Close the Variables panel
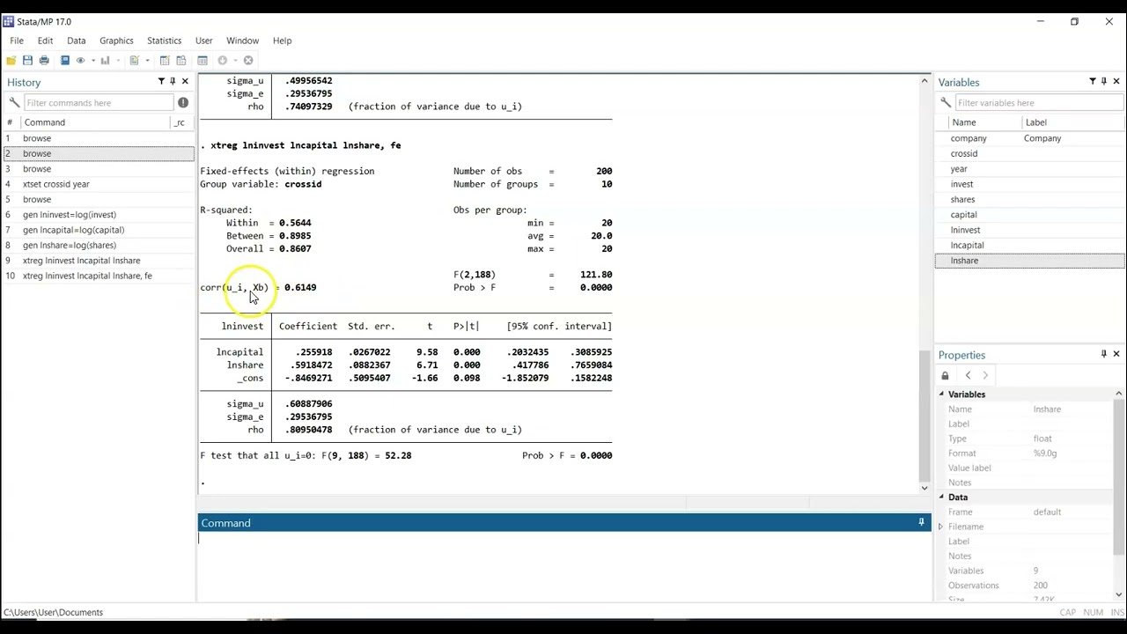This screenshot has height=634, width=1127. coord(1116,81)
